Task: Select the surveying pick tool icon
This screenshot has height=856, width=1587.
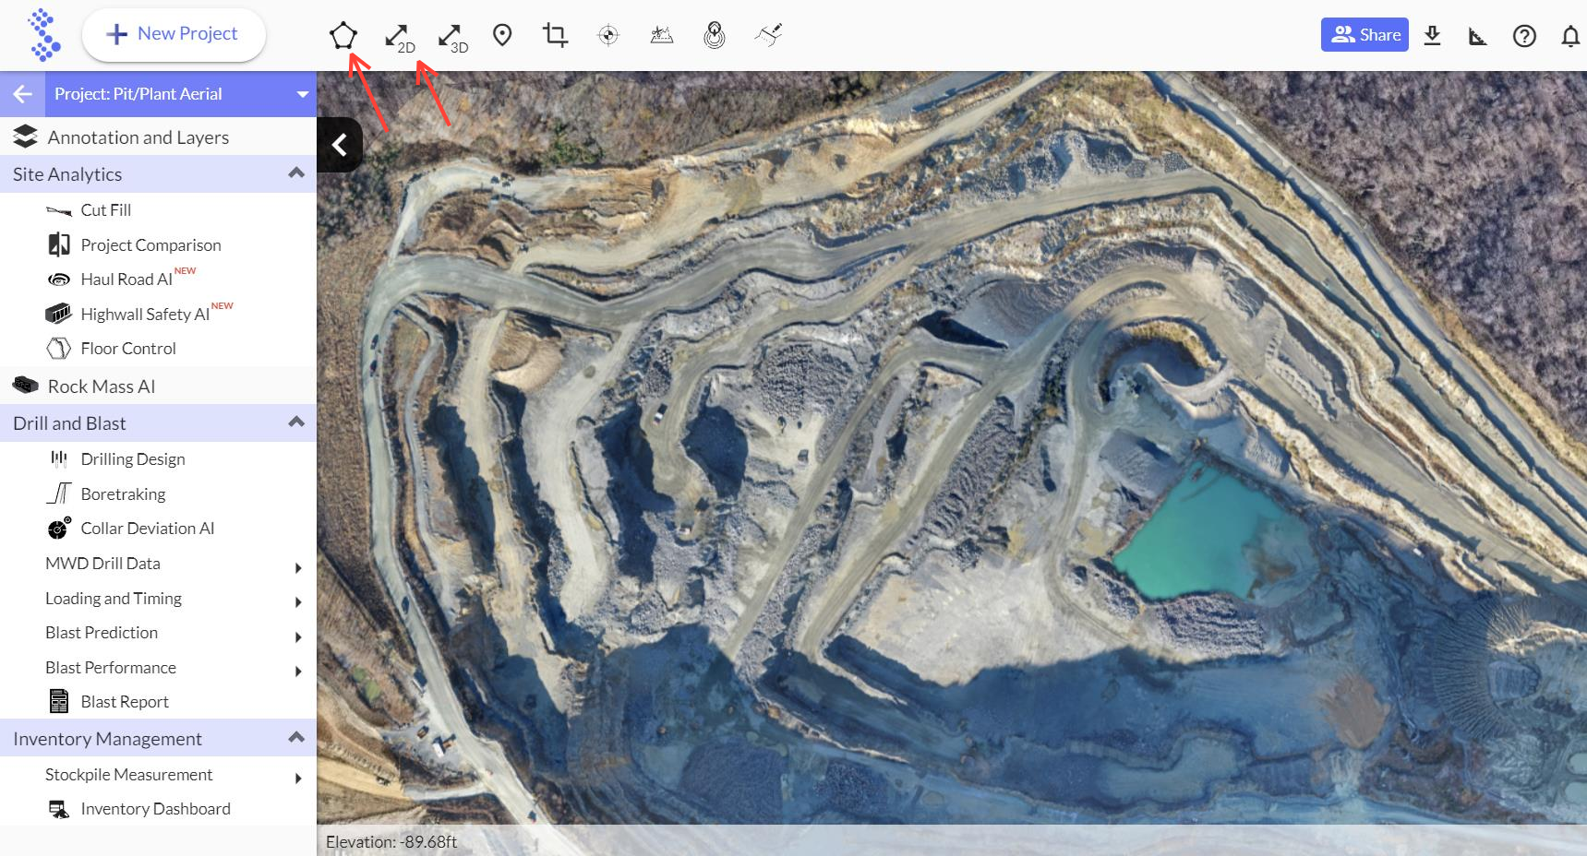Action: click(768, 35)
